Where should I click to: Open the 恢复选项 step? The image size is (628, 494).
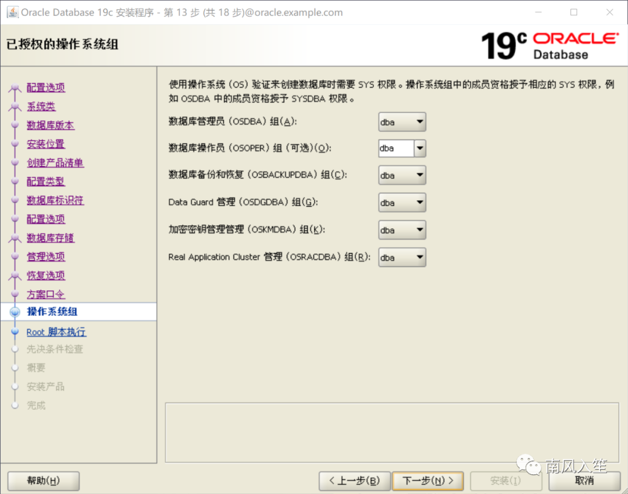click(46, 275)
